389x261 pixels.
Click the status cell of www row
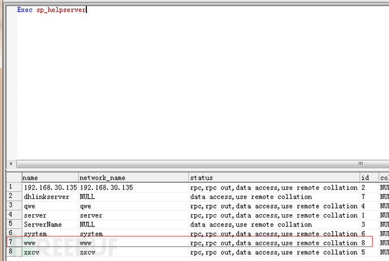point(275,242)
